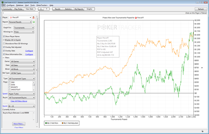
Task: Open the Player dropdown showing PercoFF
Action: (x=20, y=17)
